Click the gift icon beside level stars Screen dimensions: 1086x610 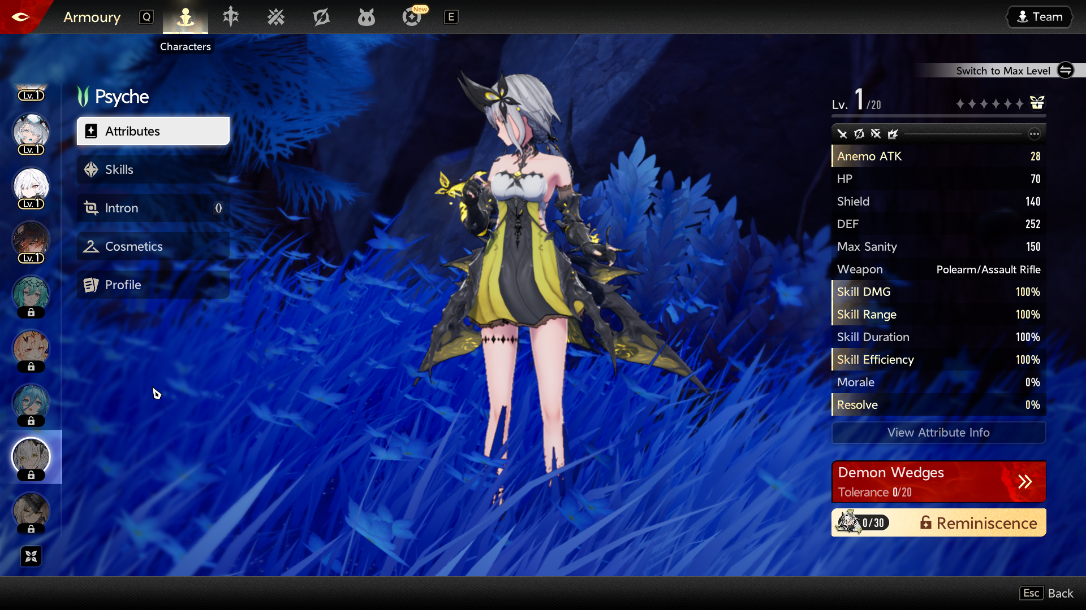tap(1037, 103)
